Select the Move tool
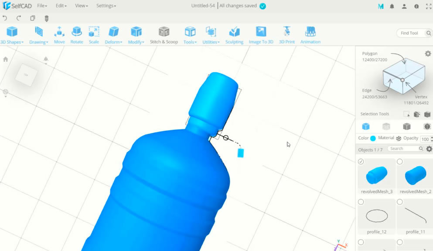 [59, 35]
